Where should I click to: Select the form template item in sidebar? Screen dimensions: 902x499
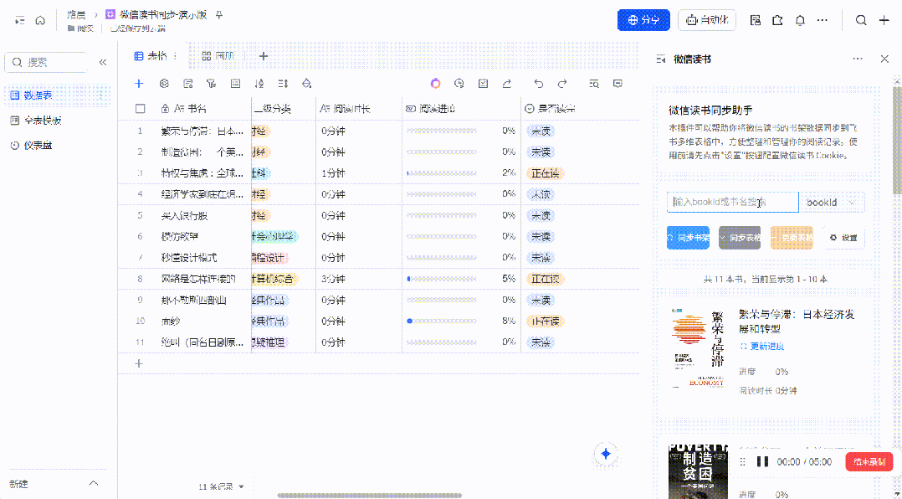(x=56, y=121)
